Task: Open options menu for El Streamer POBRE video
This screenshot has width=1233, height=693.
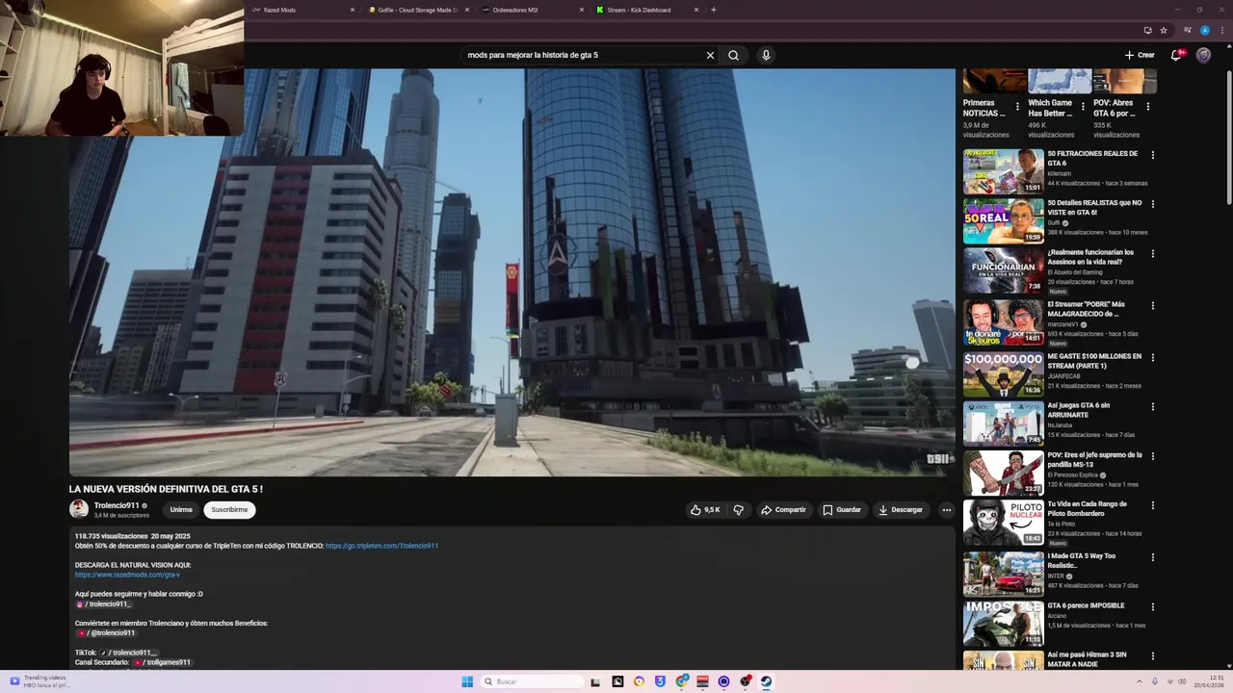Action: point(1152,305)
